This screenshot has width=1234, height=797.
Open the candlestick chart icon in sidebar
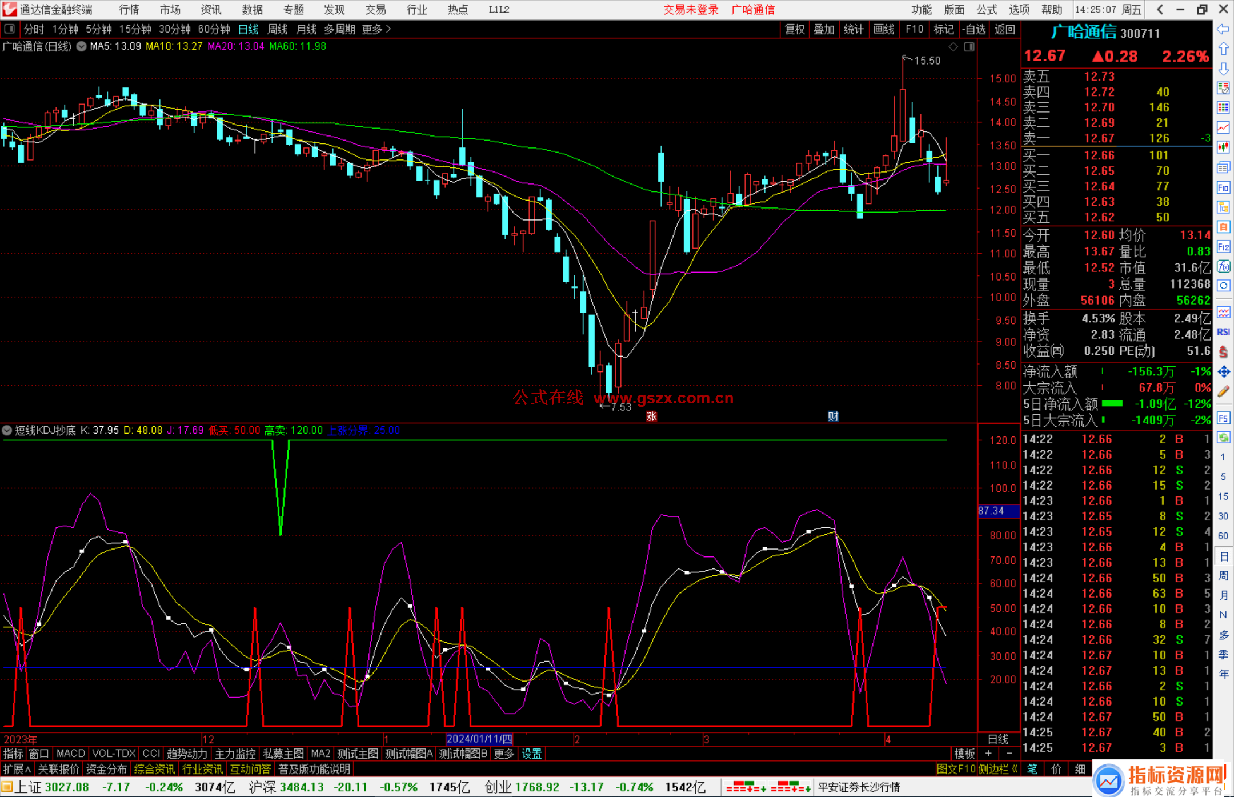tap(1223, 147)
